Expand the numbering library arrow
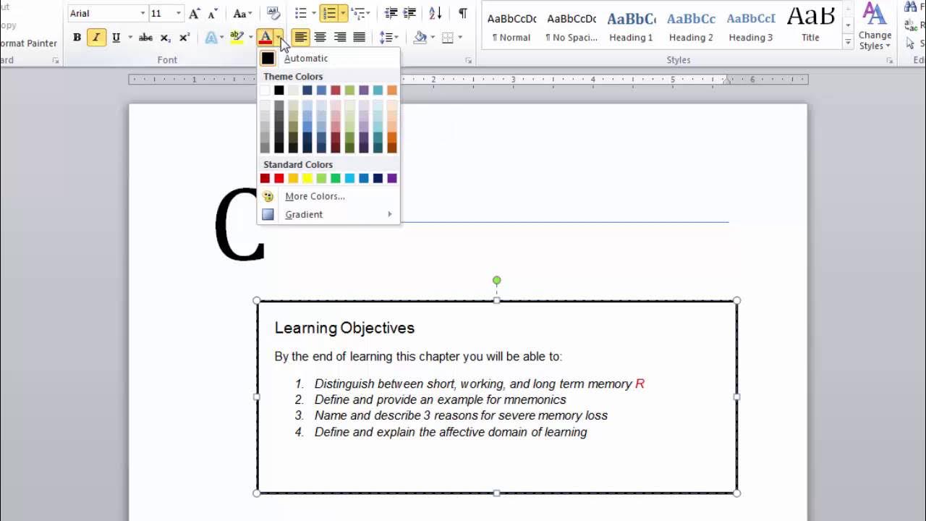The height and width of the screenshot is (521, 926). 343,14
